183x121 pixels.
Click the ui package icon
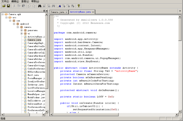[25, 34]
